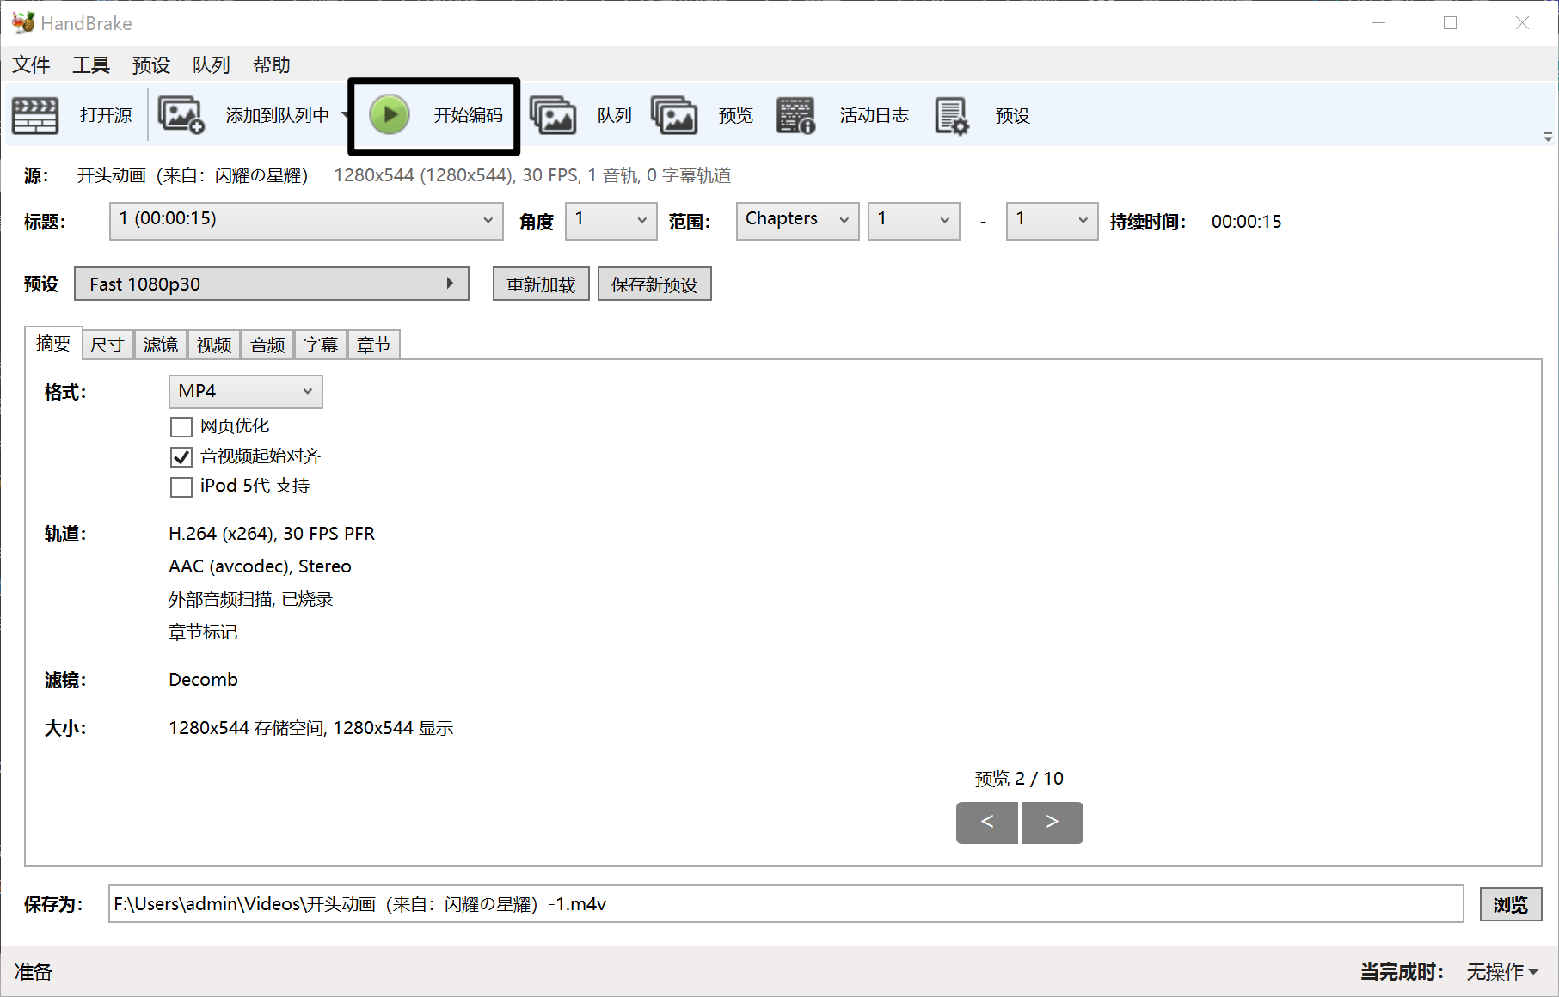The width and height of the screenshot is (1559, 997).
Task: Open the 工具 menu
Action: tap(91, 65)
